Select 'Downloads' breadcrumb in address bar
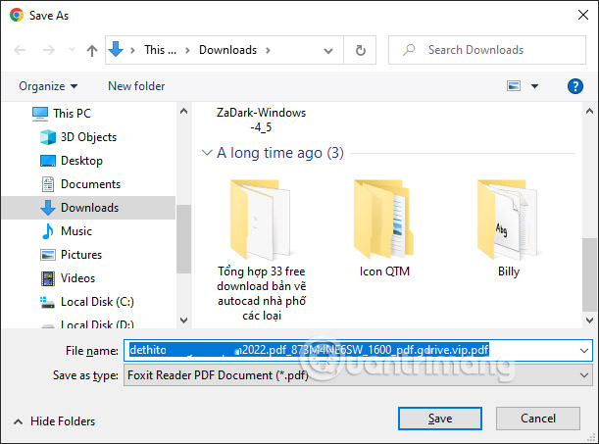The image size is (599, 444). point(227,50)
